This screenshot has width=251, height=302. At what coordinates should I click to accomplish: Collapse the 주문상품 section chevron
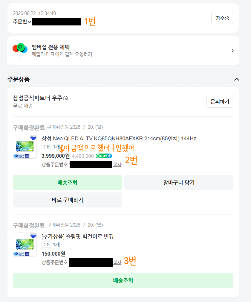[237, 79]
